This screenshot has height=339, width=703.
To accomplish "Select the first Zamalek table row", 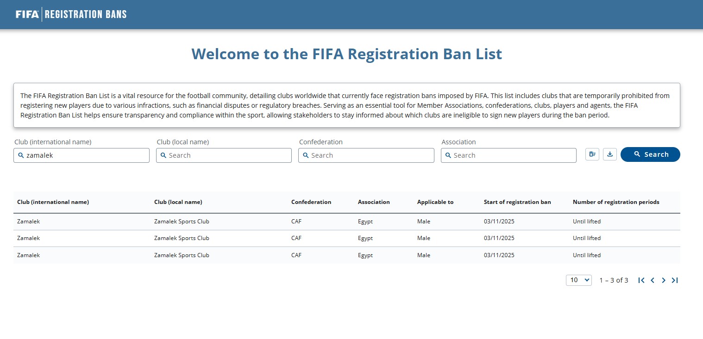I will tap(28, 222).
